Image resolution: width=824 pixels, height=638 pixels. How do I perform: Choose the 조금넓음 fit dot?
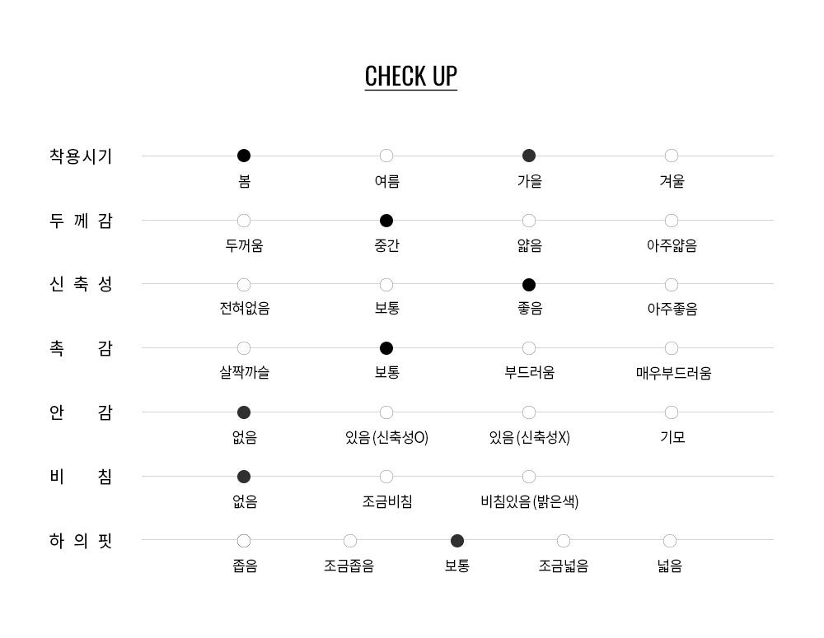tap(564, 541)
